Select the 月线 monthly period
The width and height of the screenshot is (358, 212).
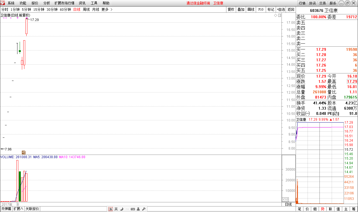coord(96,9)
